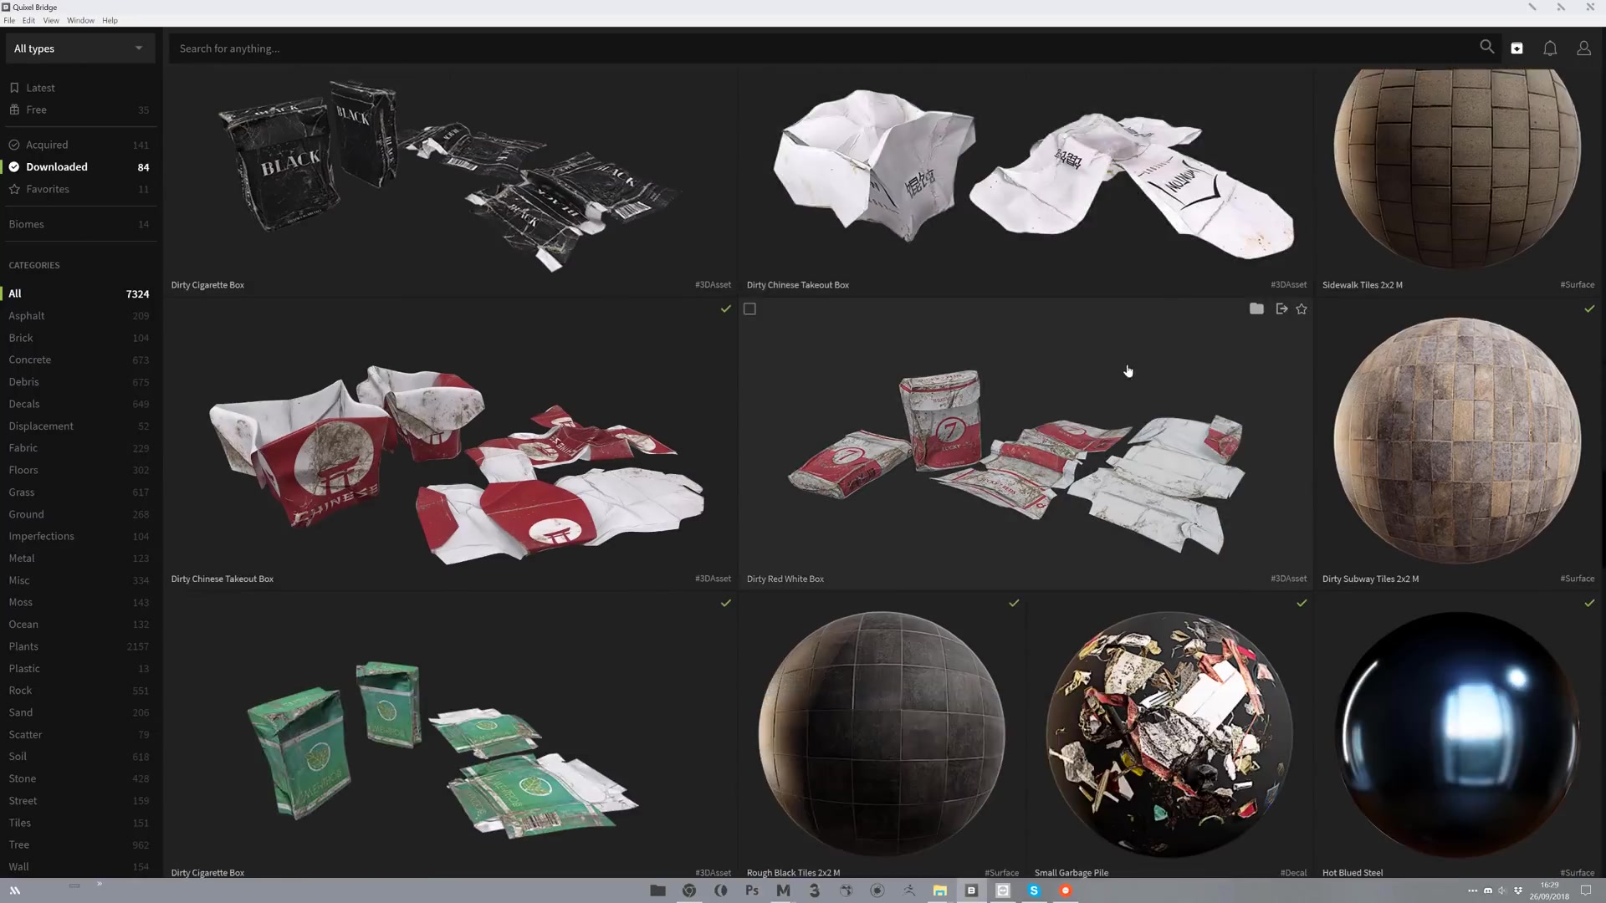Select the Downloaded filter
This screenshot has width=1606, height=903.
pyautogui.click(x=56, y=166)
